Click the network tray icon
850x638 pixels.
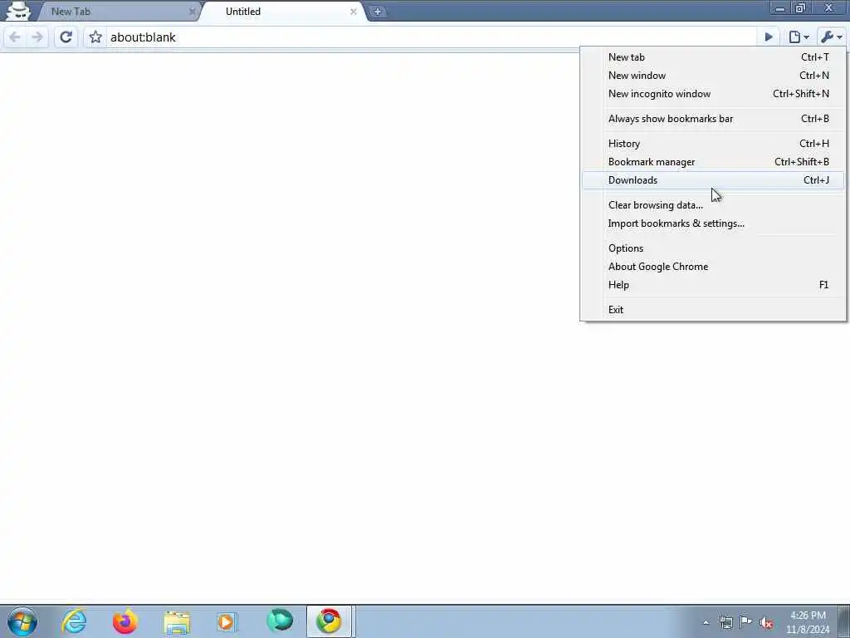click(725, 622)
